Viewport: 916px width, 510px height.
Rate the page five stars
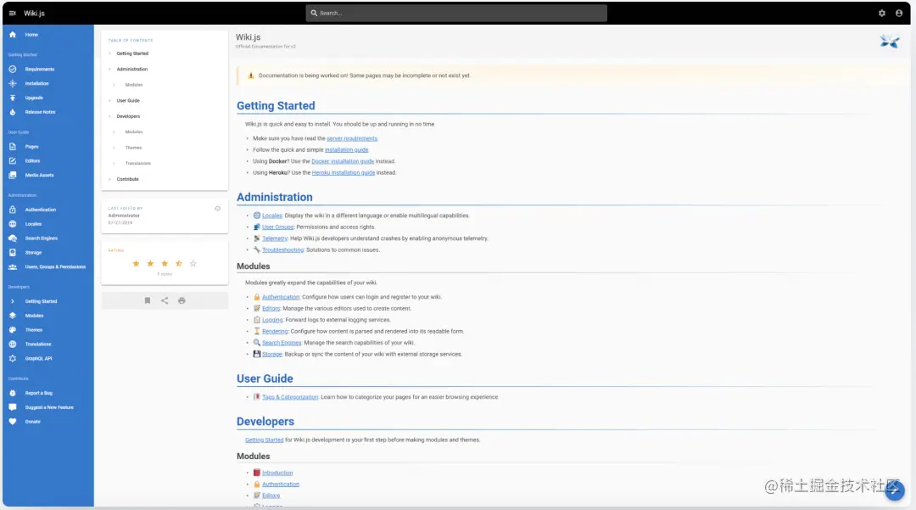point(193,263)
